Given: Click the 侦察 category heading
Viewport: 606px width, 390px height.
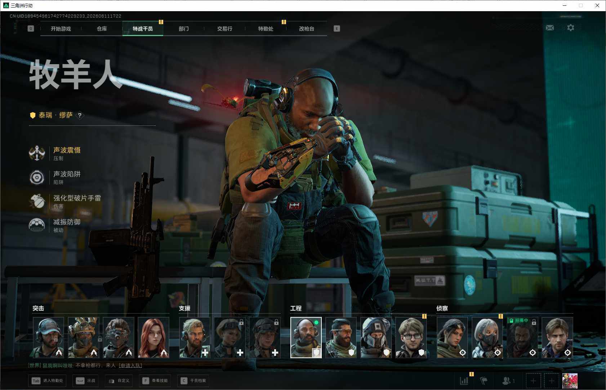Looking at the screenshot, I should pyautogui.click(x=442, y=308).
